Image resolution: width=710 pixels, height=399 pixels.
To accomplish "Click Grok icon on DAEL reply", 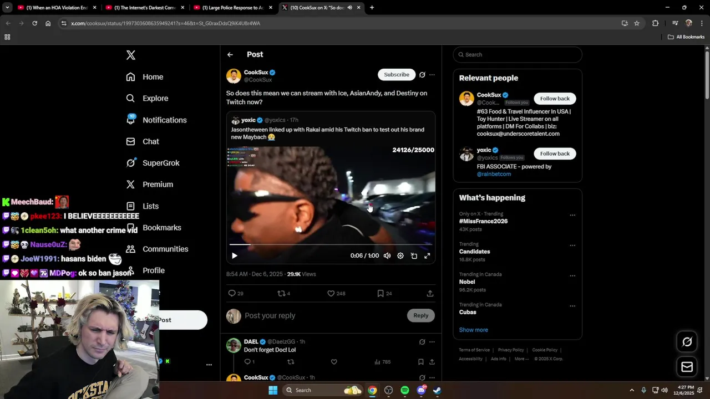I will point(422,342).
